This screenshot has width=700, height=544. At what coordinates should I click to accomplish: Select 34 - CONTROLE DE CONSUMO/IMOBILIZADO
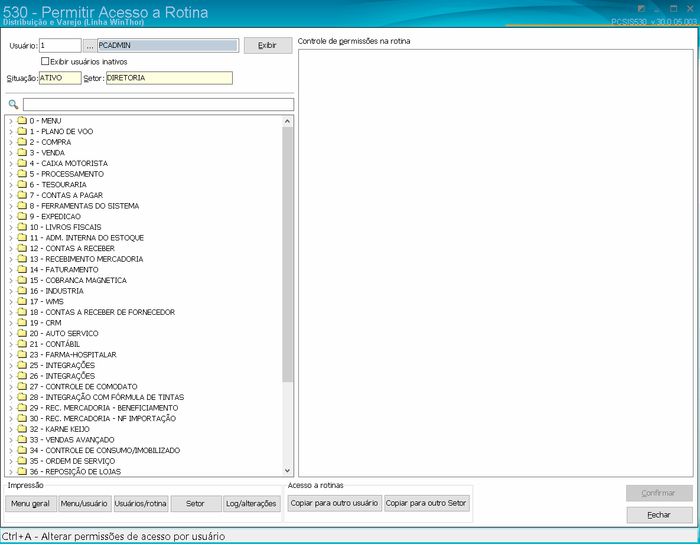105,450
